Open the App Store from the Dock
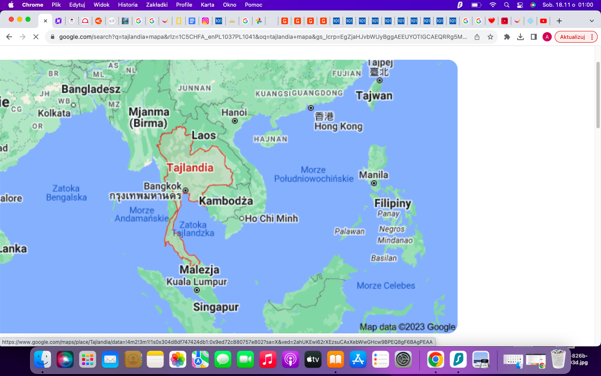Viewport: 601px width, 376px height. click(x=358, y=359)
